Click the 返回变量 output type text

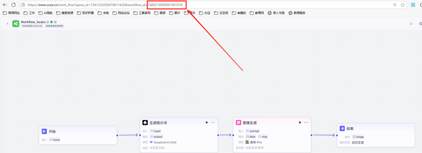coord(358,142)
